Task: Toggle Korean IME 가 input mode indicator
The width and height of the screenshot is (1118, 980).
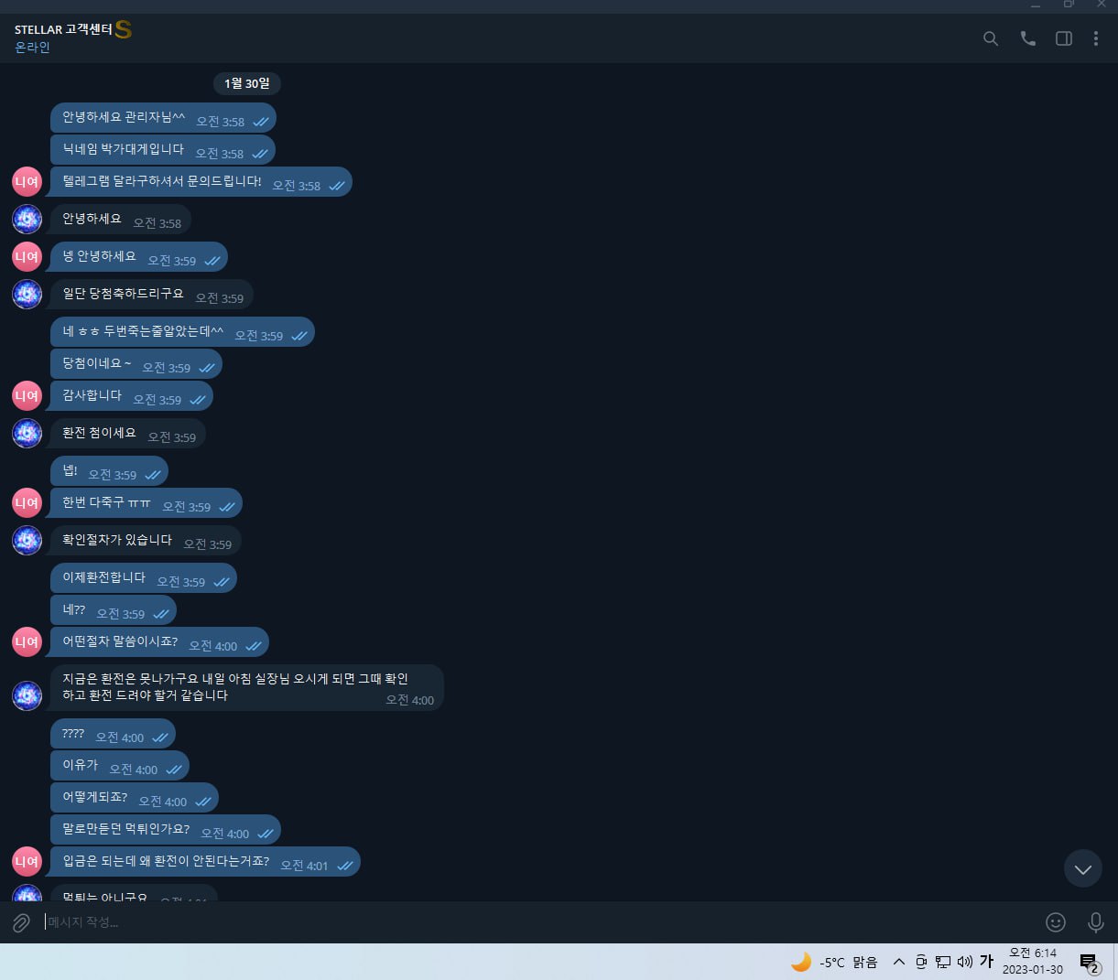Action: (986, 962)
